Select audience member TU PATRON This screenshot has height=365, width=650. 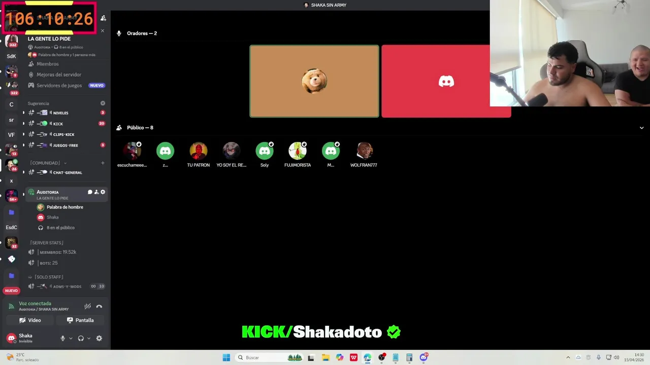[198, 155]
